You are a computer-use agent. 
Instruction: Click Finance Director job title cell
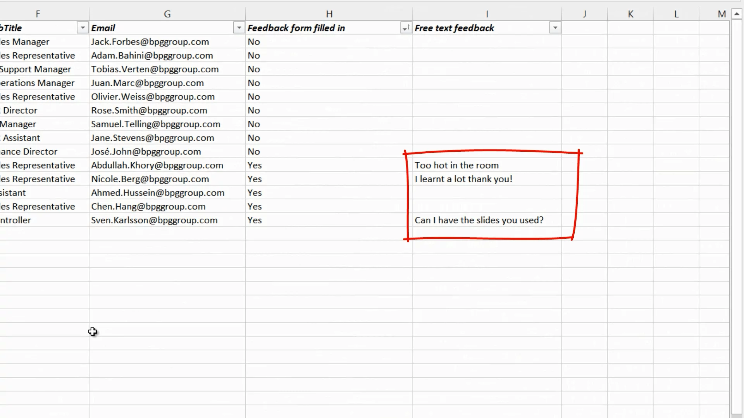(x=29, y=152)
